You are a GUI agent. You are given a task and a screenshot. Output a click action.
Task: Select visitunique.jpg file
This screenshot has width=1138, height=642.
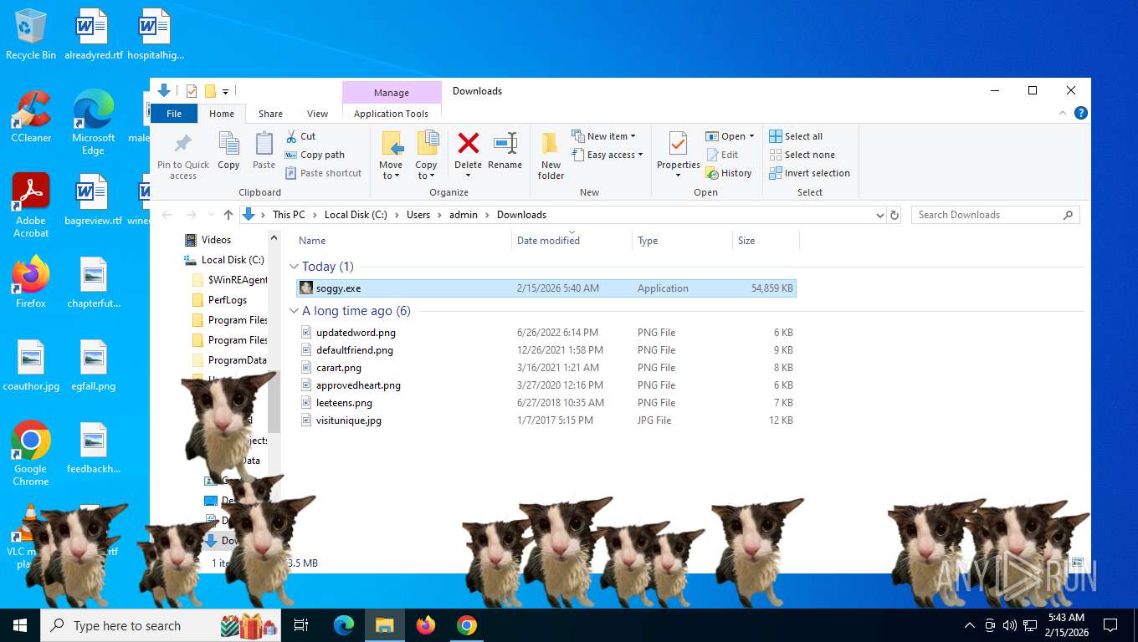(x=546, y=420)
